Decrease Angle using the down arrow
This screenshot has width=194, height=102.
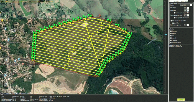(188, 11)
